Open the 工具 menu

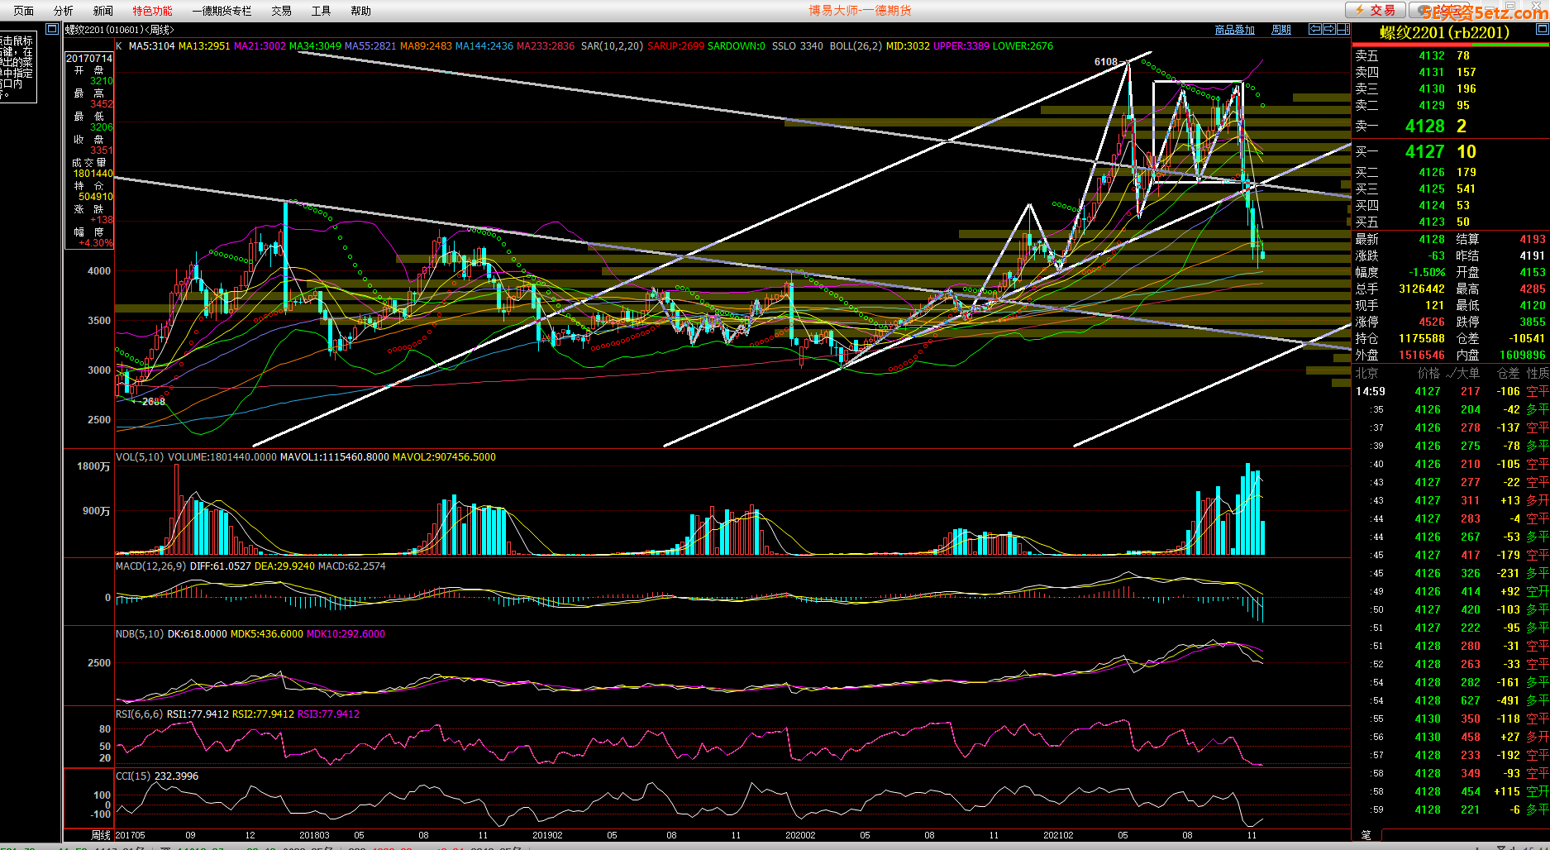pos(321,11)
